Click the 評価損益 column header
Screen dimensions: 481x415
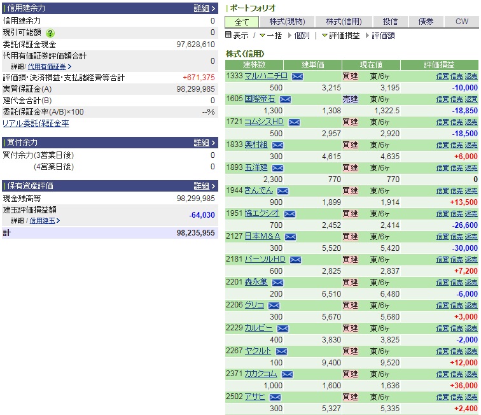coord(439,65)
